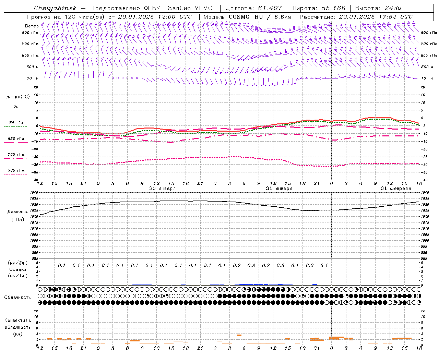Click the Высота: 243м field
The image size is (439, 351).
[x=378, y=8]
